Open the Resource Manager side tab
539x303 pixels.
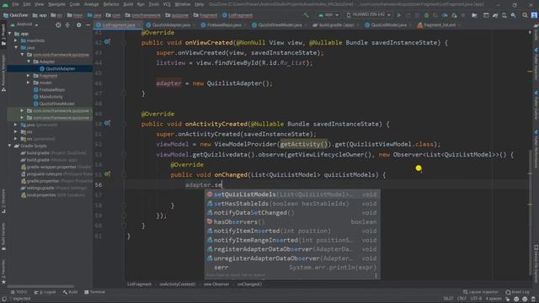[x=3, y=72]
